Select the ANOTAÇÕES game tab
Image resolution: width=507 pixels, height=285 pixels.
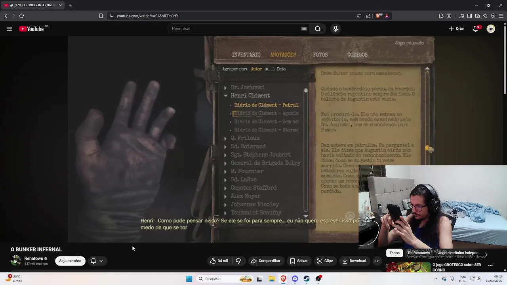tap(283, 55)
